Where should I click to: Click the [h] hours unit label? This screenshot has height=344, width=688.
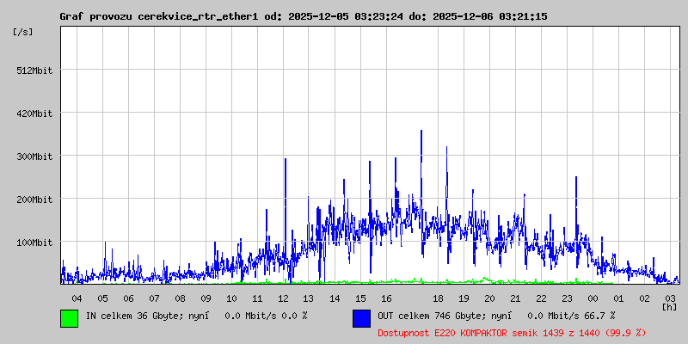click(x=669, y=306)
